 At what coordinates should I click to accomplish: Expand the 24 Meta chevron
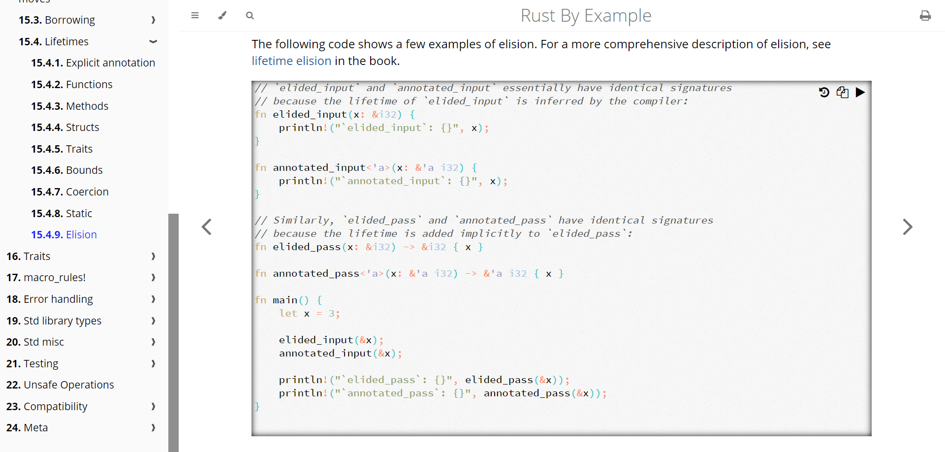tap(153, 428)
